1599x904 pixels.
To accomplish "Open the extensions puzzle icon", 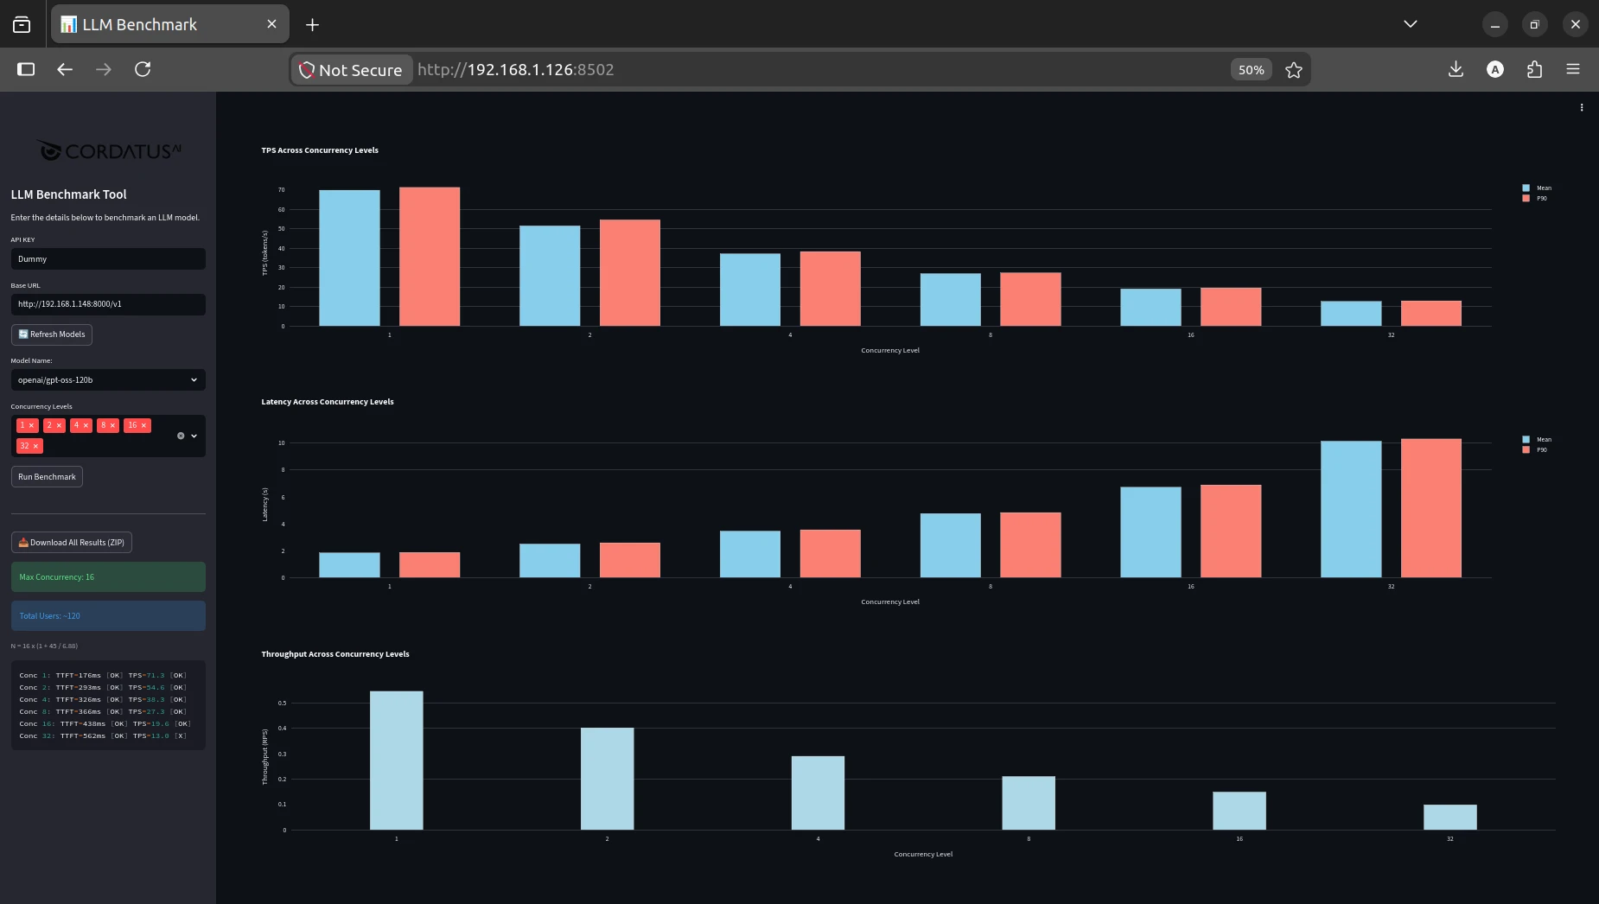I will click(x=1534, y=69).
